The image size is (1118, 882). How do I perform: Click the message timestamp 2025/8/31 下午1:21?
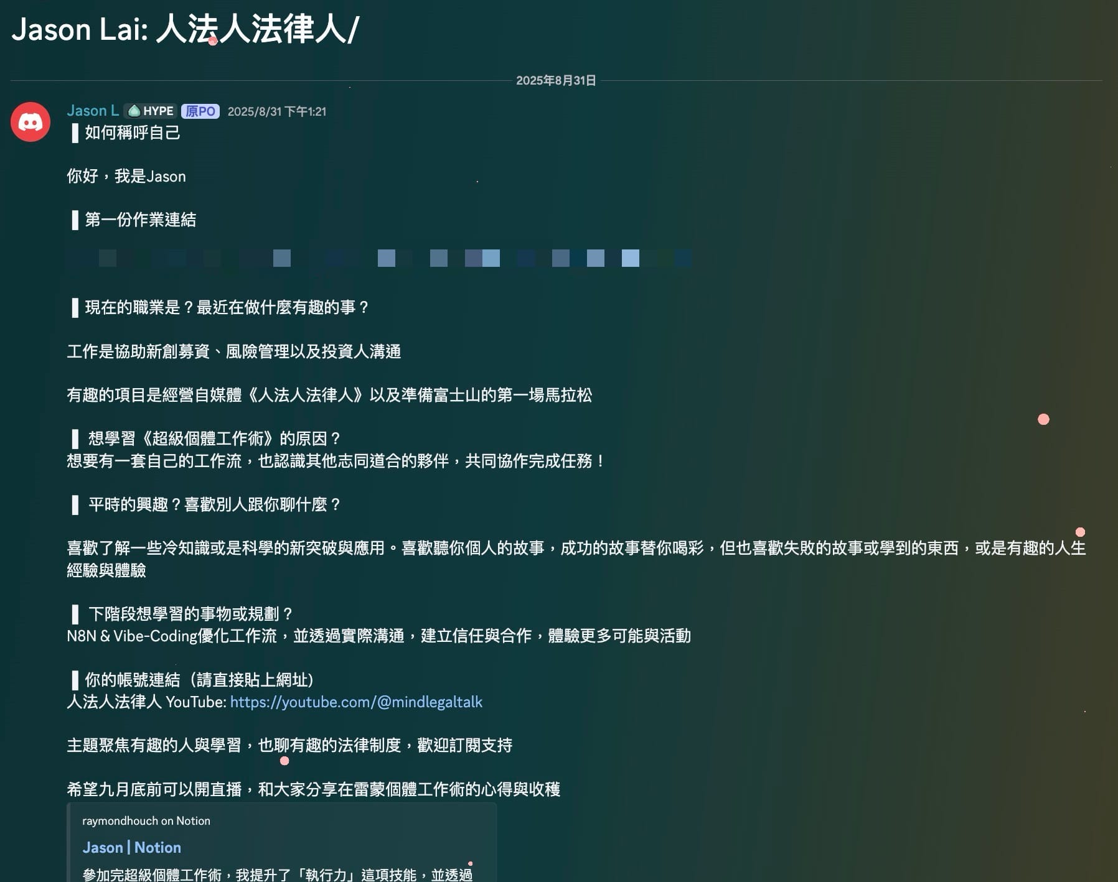pos(278,111)
